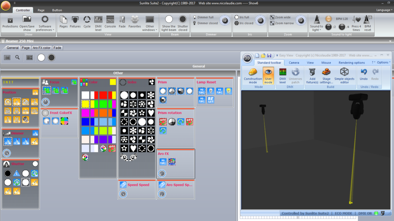Click the Easy View open folder icon

[263, 55]
